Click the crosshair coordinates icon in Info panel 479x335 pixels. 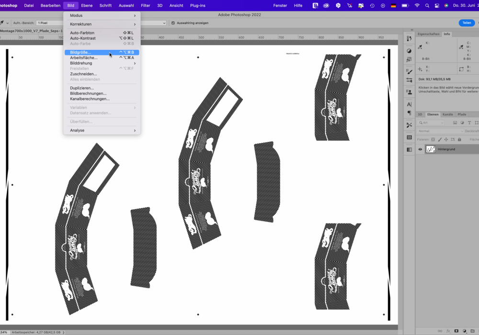pos(420,69)
